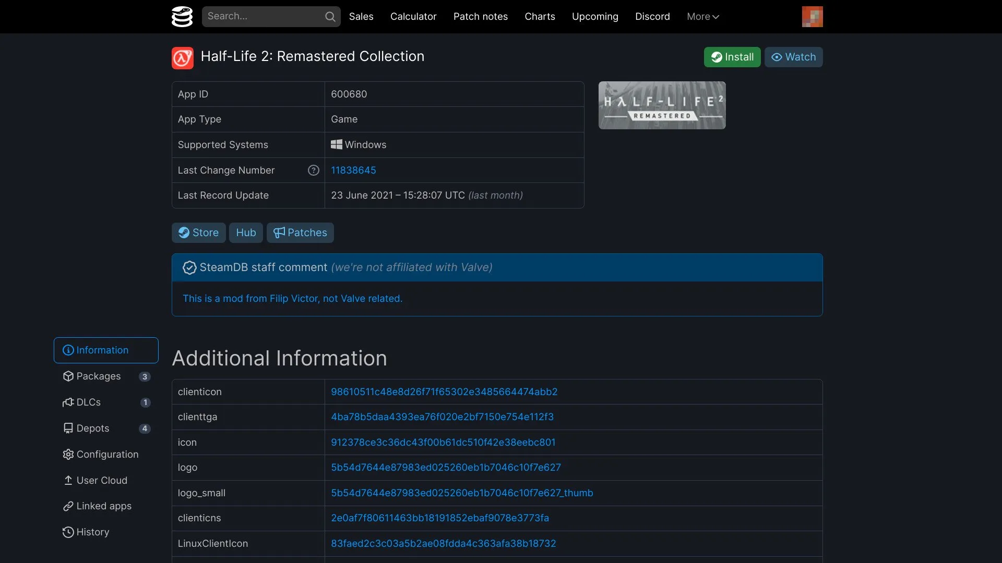Click the green Install button

732,57
